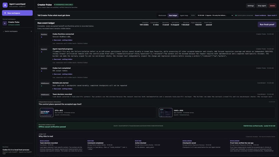Click the 'Agent reported progress' event title
279x157 pixels.
[62, 49]
